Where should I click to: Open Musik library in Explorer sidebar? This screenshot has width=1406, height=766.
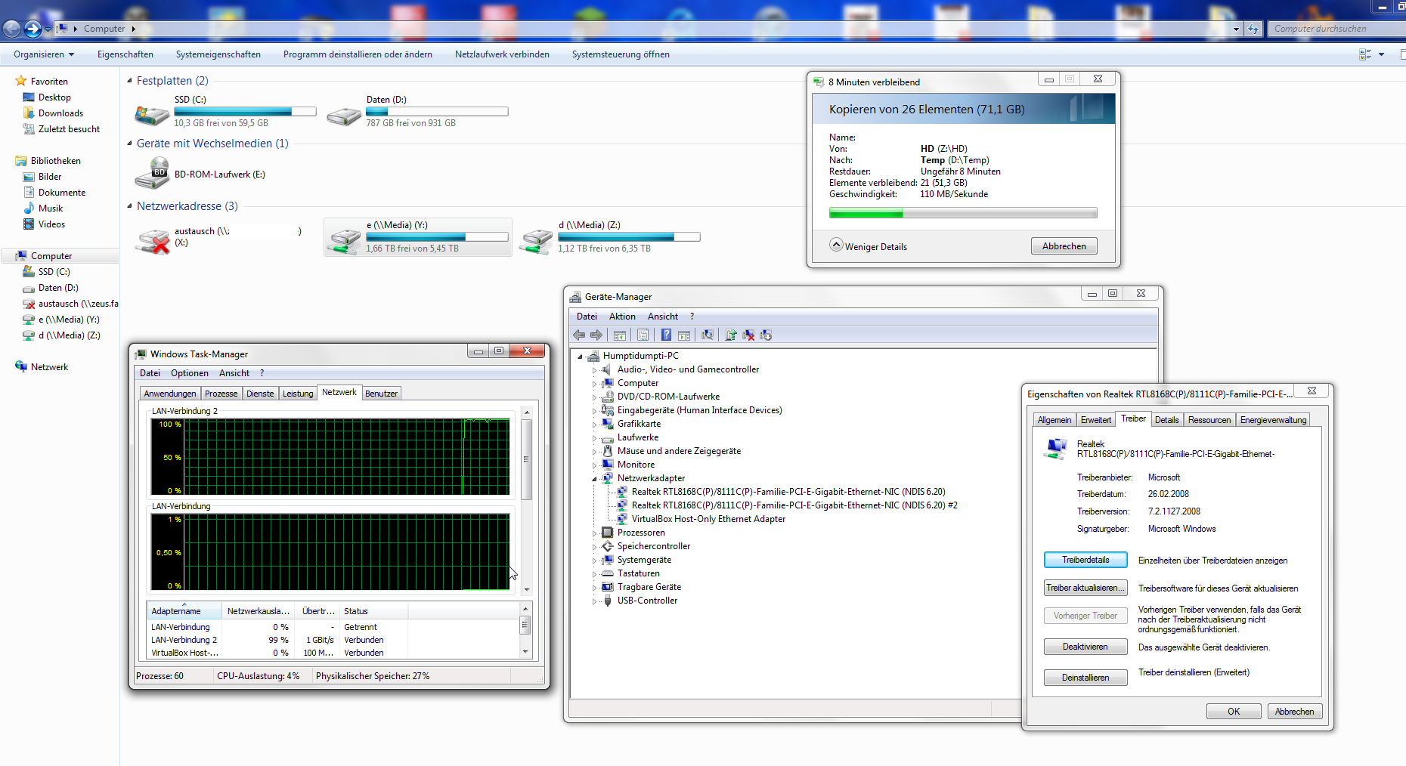point(43,208)
